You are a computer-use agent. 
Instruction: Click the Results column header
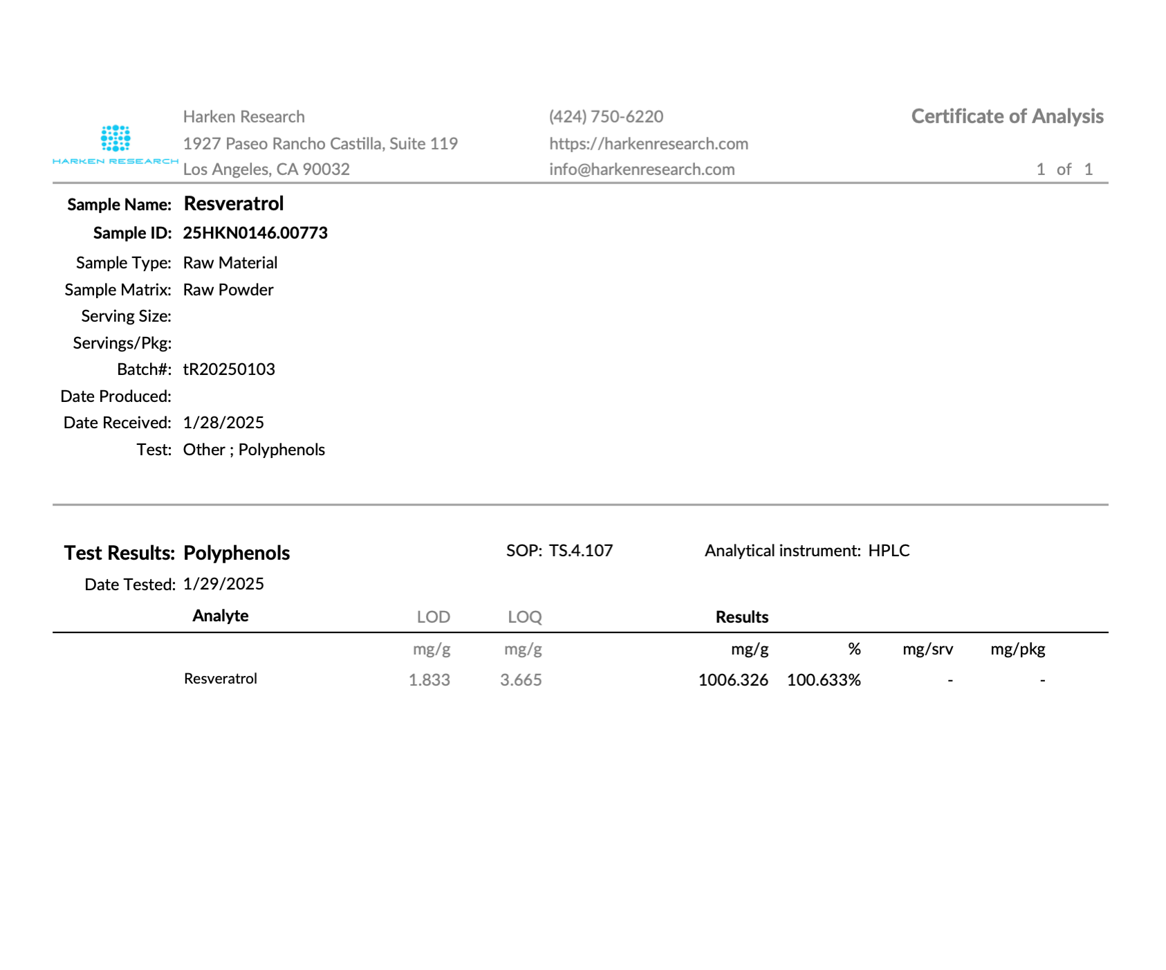[x=742, y=617]
